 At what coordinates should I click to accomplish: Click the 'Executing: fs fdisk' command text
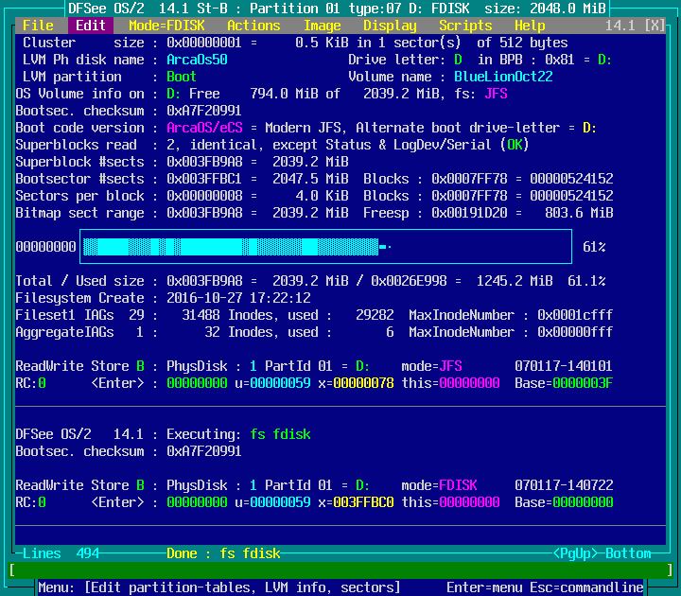click(239, 434)
